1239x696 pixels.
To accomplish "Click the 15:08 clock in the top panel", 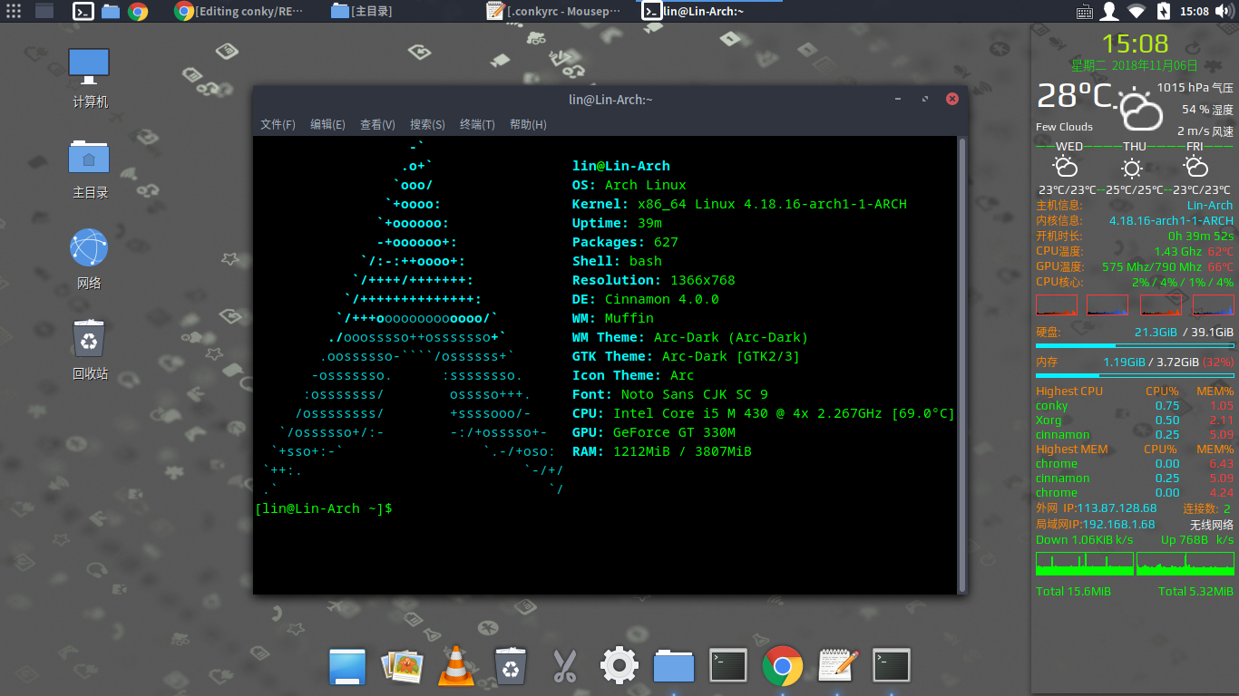I will pos(1194,12).
